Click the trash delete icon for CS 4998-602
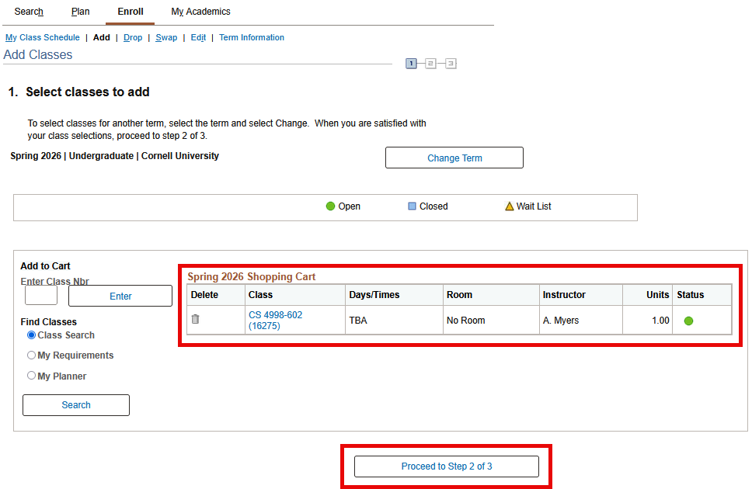This screenshot has height=489, width=752. 194,319
